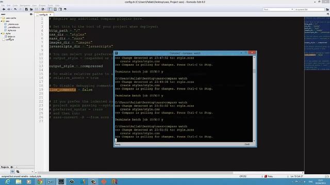Open the Navigation menu

25,6
